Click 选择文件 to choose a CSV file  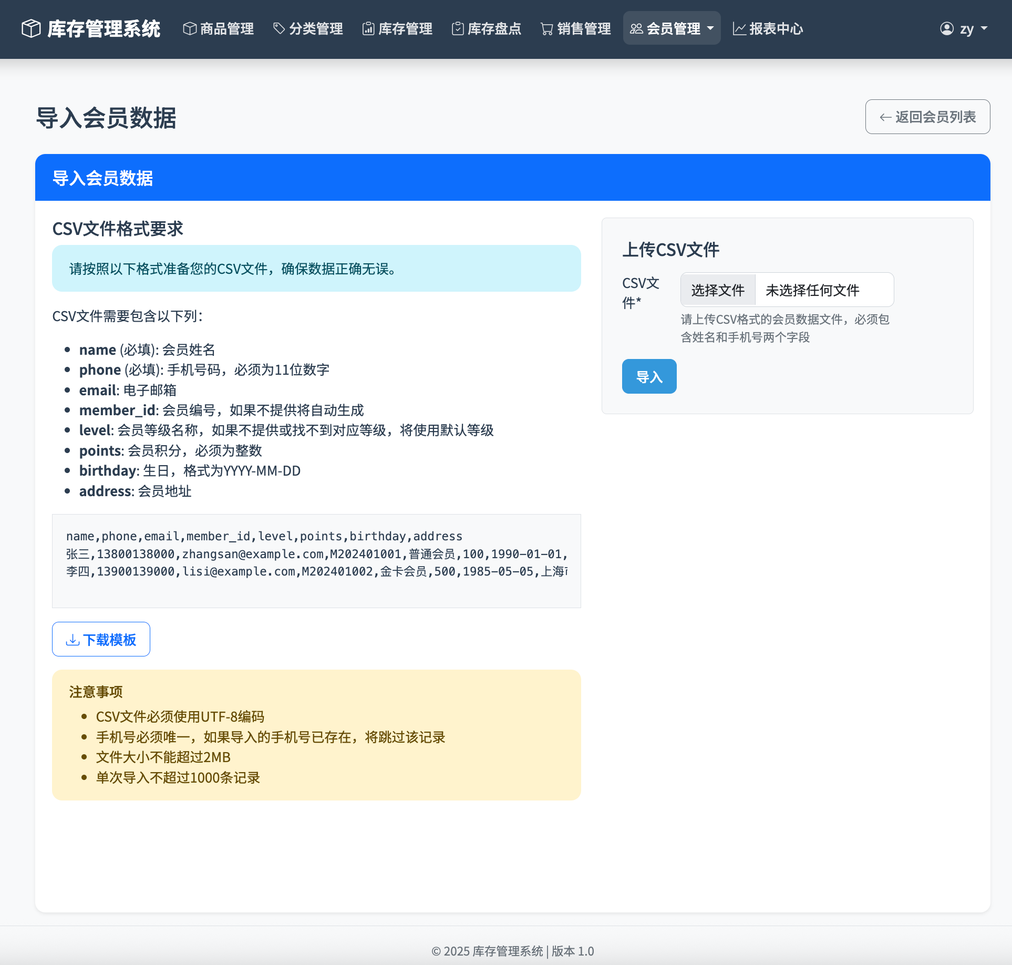tap(718, 290)
